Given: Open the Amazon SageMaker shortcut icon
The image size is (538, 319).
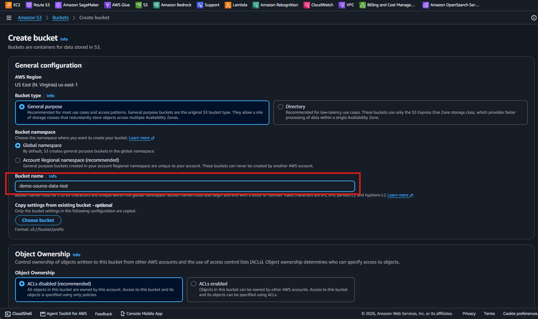Looking at the screenshot, I should click(x=58, y=5).
